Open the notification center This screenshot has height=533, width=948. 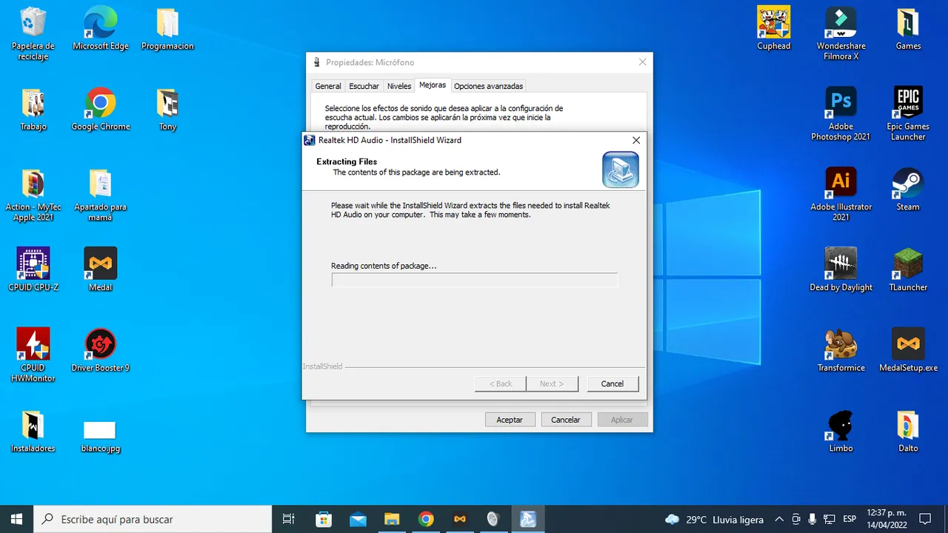[x=925, y=519]
